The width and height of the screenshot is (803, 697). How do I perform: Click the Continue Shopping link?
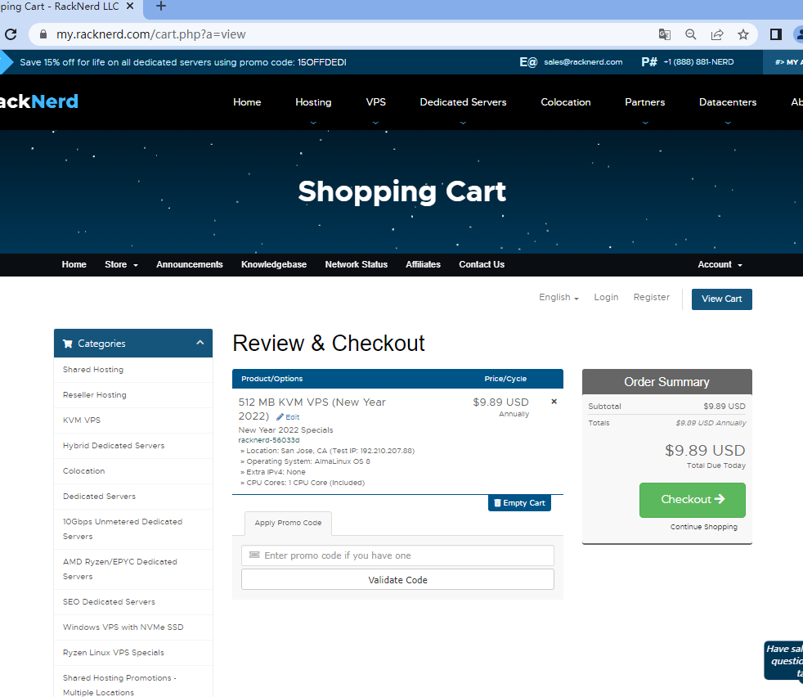click(704, 527)
